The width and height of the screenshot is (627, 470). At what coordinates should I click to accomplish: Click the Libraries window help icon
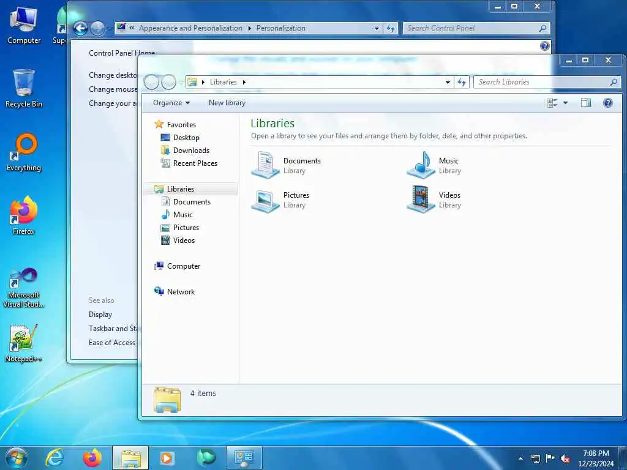tap(608, 103)
